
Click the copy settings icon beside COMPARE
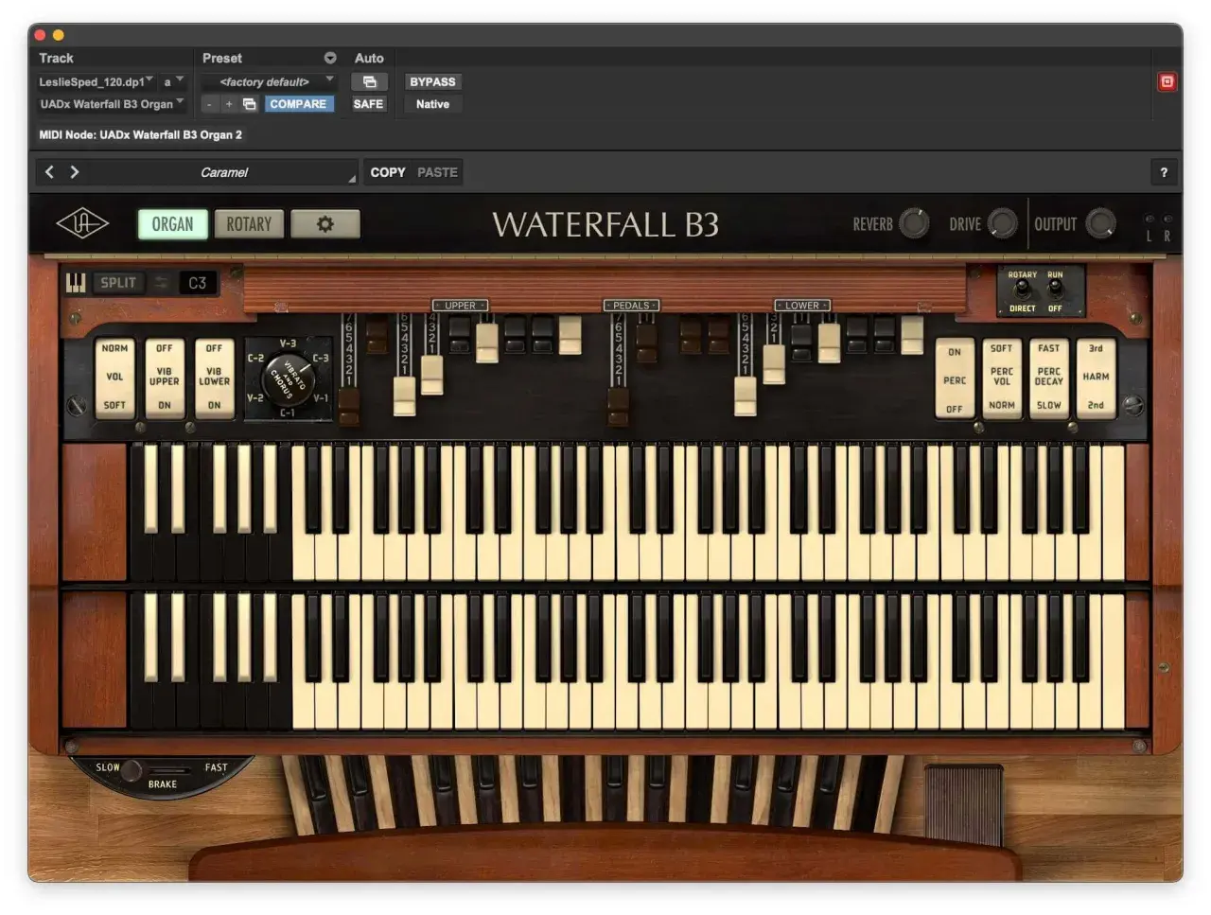pyautogui.click(x=250, y=104)
